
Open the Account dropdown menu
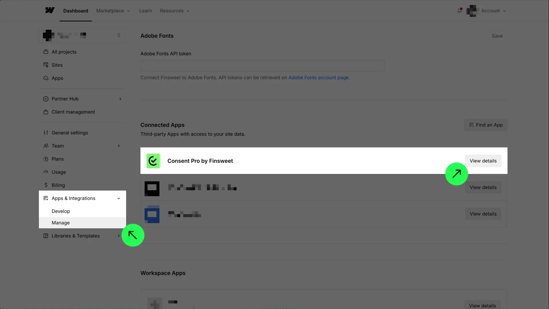click(493, 11)
